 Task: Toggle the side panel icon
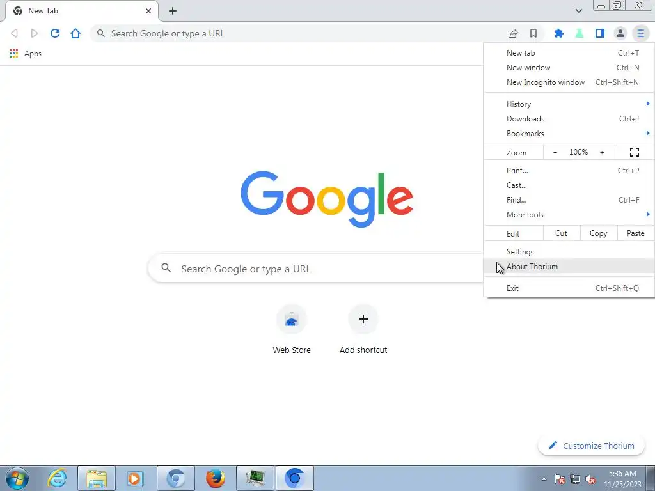pos(600,33)
